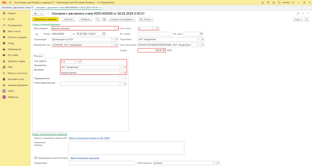312x166 pixels.
Task: Expand Банковский счет dropdown
Action: click(113, 45)
